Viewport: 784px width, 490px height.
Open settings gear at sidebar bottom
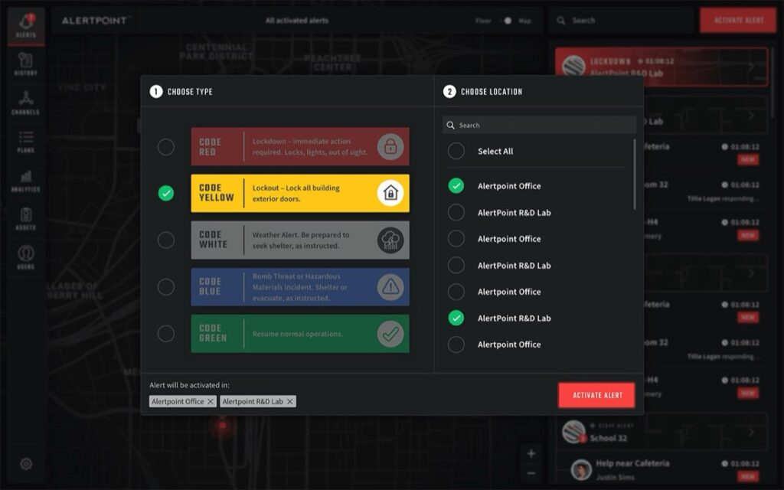click(x=26, y=464)
